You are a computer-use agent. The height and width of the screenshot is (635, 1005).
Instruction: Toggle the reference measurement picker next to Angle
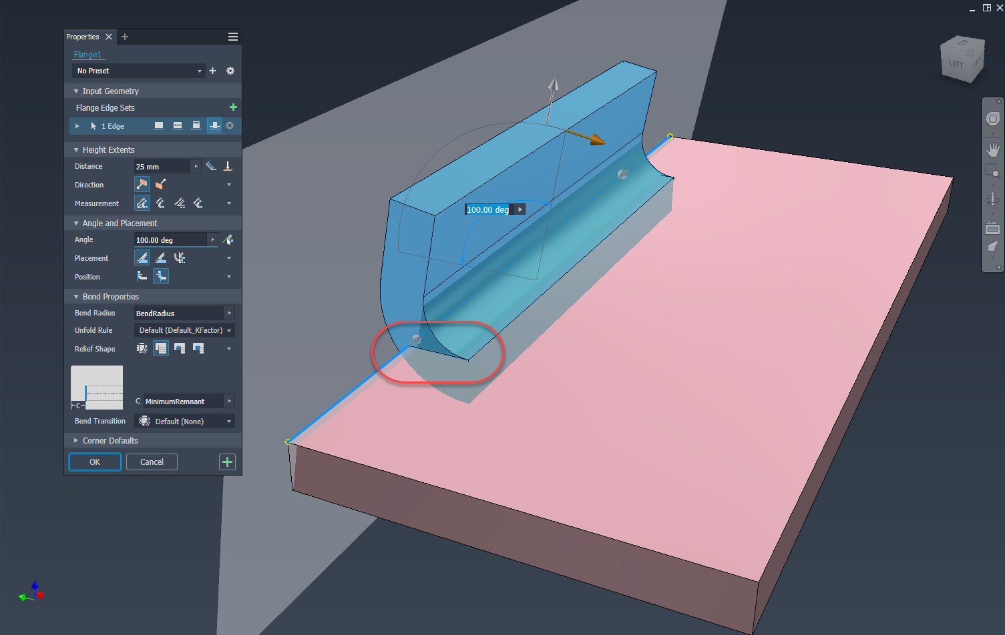(228, 239)
